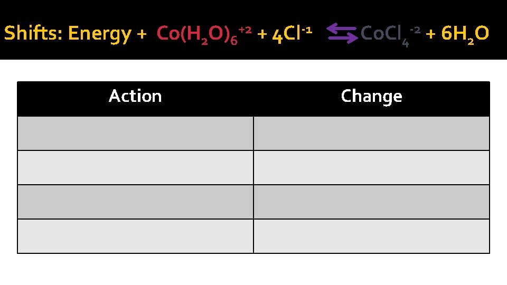
Task: Click the third row Change cell
Action: click(x=371, y=202)
